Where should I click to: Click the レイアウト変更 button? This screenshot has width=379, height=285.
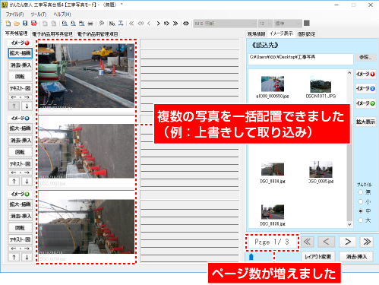point(318,257)
